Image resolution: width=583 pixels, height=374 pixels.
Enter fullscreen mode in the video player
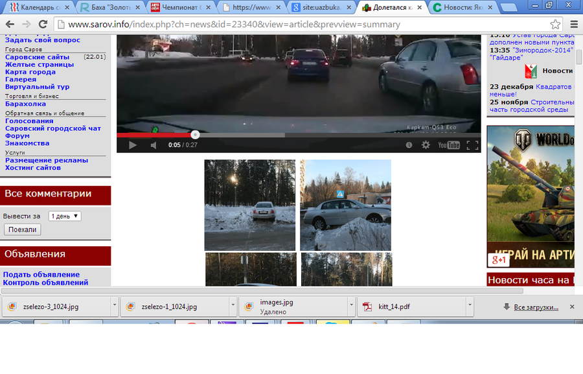472,145
